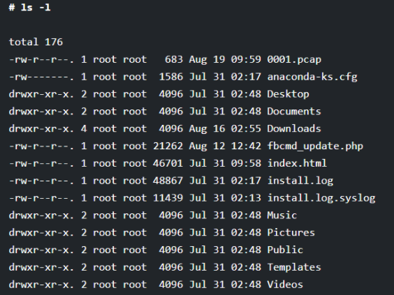Click the Documents directory name
The image size is (394, 295).
click(x=294, y=112)
